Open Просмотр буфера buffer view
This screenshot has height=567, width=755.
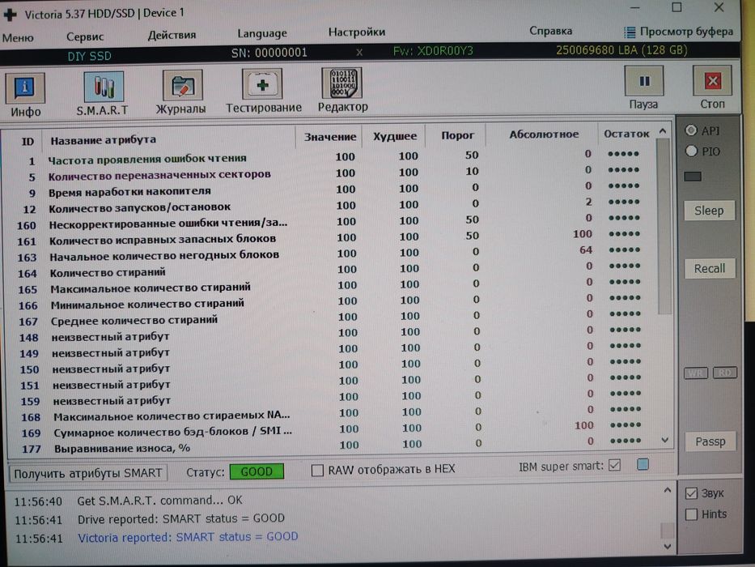pyautogui.click(x=678, y=32)
